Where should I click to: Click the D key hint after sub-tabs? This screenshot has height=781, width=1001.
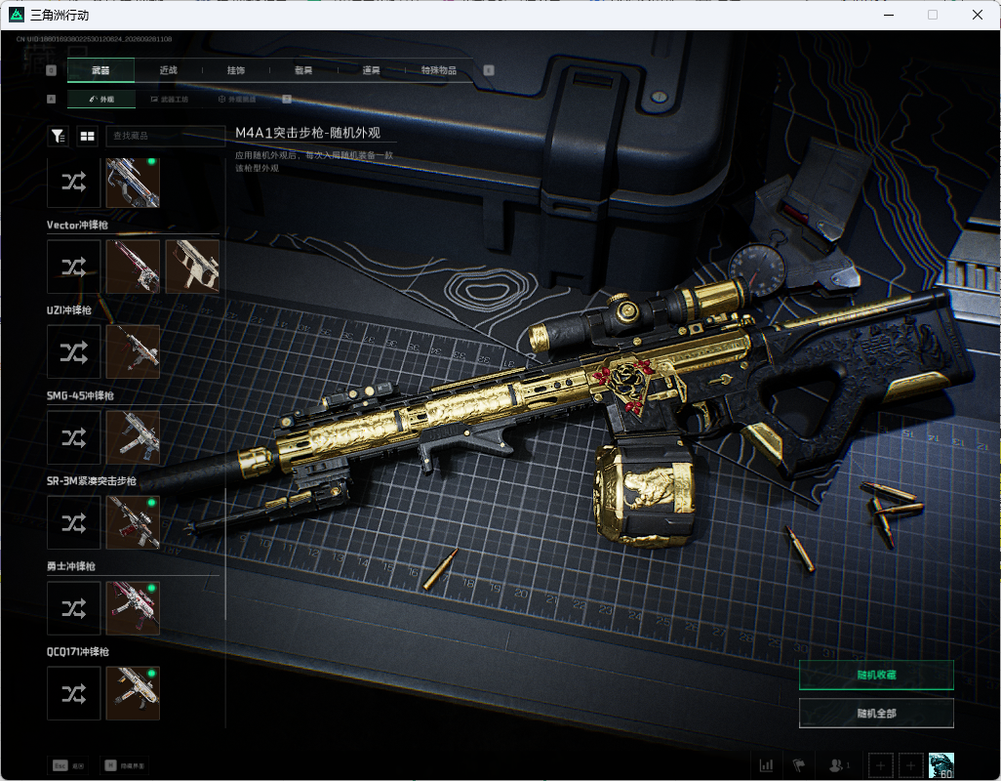(287, 99)
